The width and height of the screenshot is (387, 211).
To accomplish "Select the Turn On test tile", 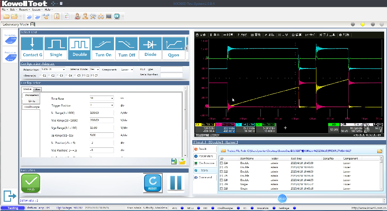I will pos(103,48).
